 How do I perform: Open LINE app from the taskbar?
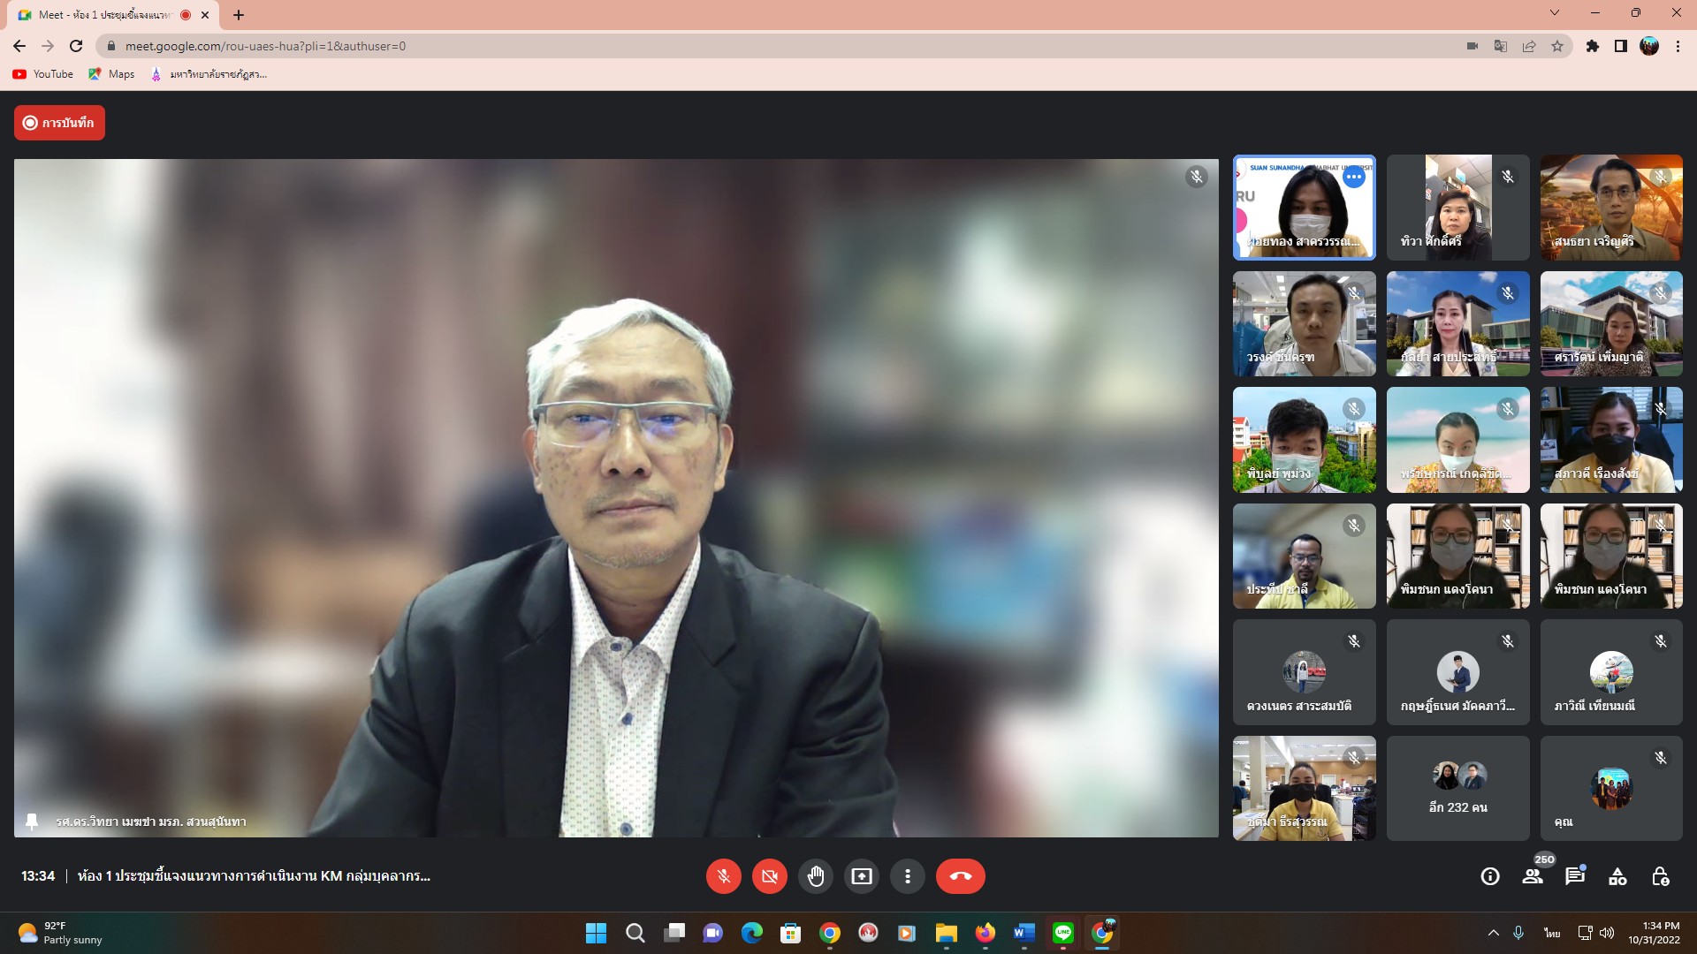tap(1062, 933)
